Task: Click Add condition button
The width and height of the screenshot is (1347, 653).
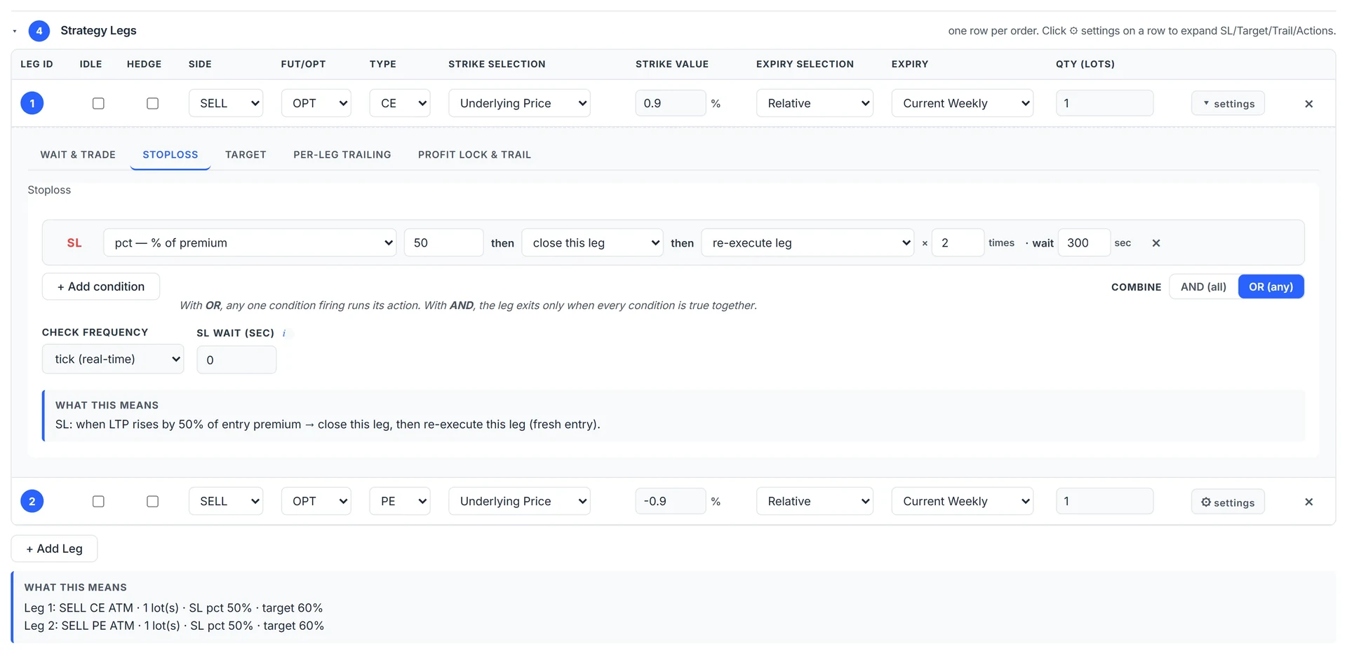Action: 101,287
